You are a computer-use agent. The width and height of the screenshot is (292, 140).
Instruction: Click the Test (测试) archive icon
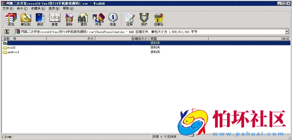[x=40, y=19]
